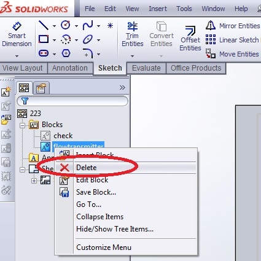The width and height of the screenshot is (261, 261).
Task: Click the tree filter input field
Action: tap(72, 101)
